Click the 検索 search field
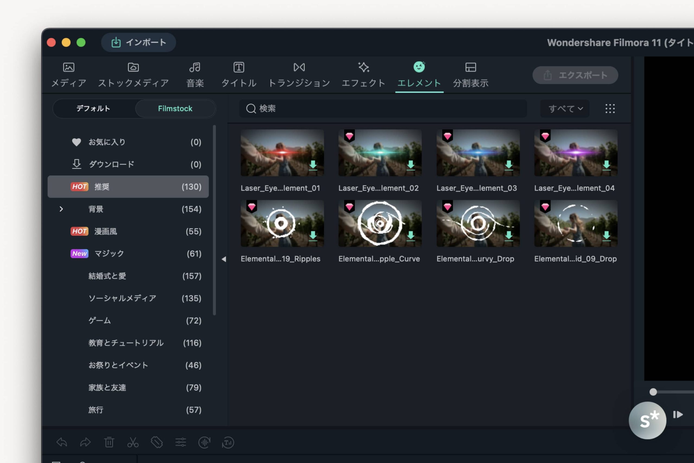This screenshot has height=463, width=694. coord(383,108)
